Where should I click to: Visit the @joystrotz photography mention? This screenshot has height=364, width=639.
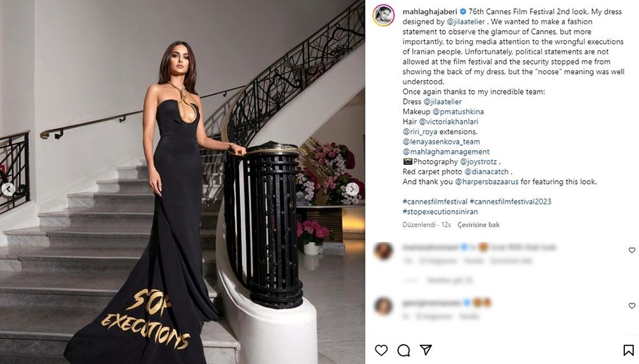(479, 162)
